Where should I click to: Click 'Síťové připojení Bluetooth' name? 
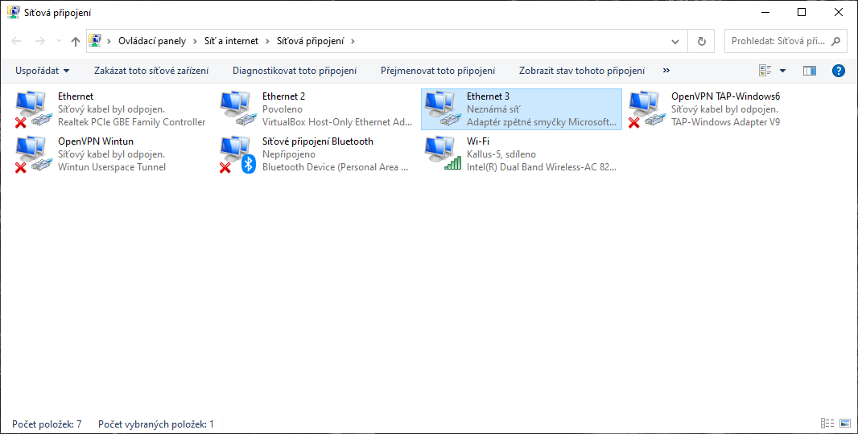click(x=318, y=141)
